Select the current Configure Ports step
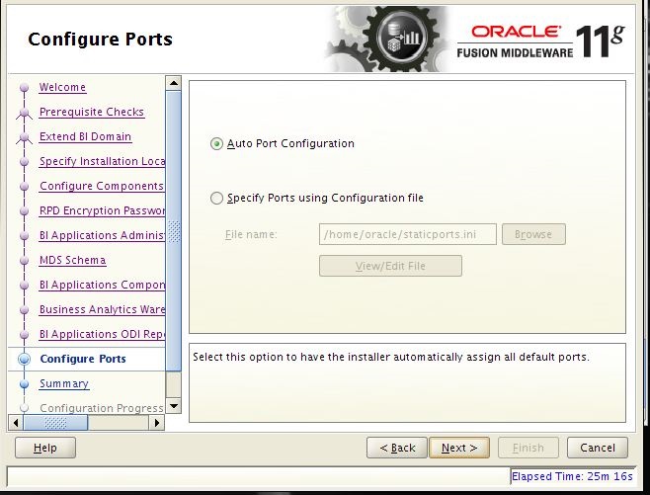This screenshot has height=495, width=650. (83, 359)
